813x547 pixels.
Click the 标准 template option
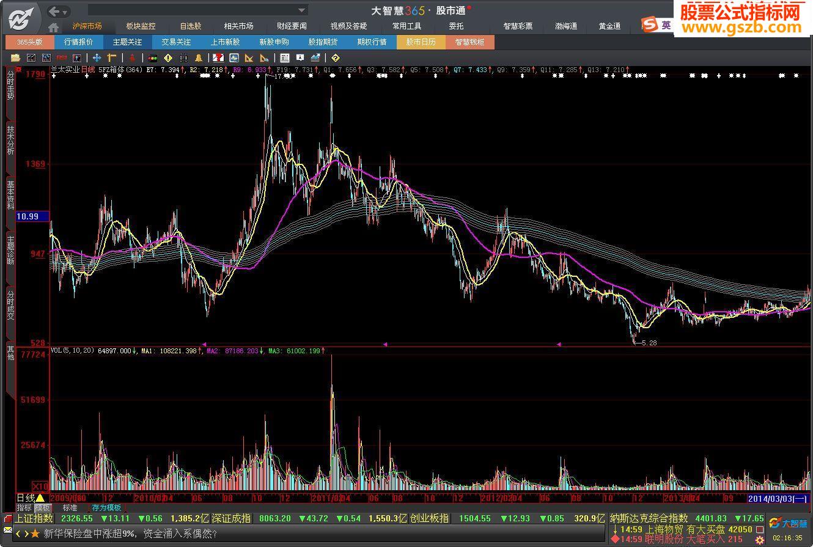tap(70, 508)
